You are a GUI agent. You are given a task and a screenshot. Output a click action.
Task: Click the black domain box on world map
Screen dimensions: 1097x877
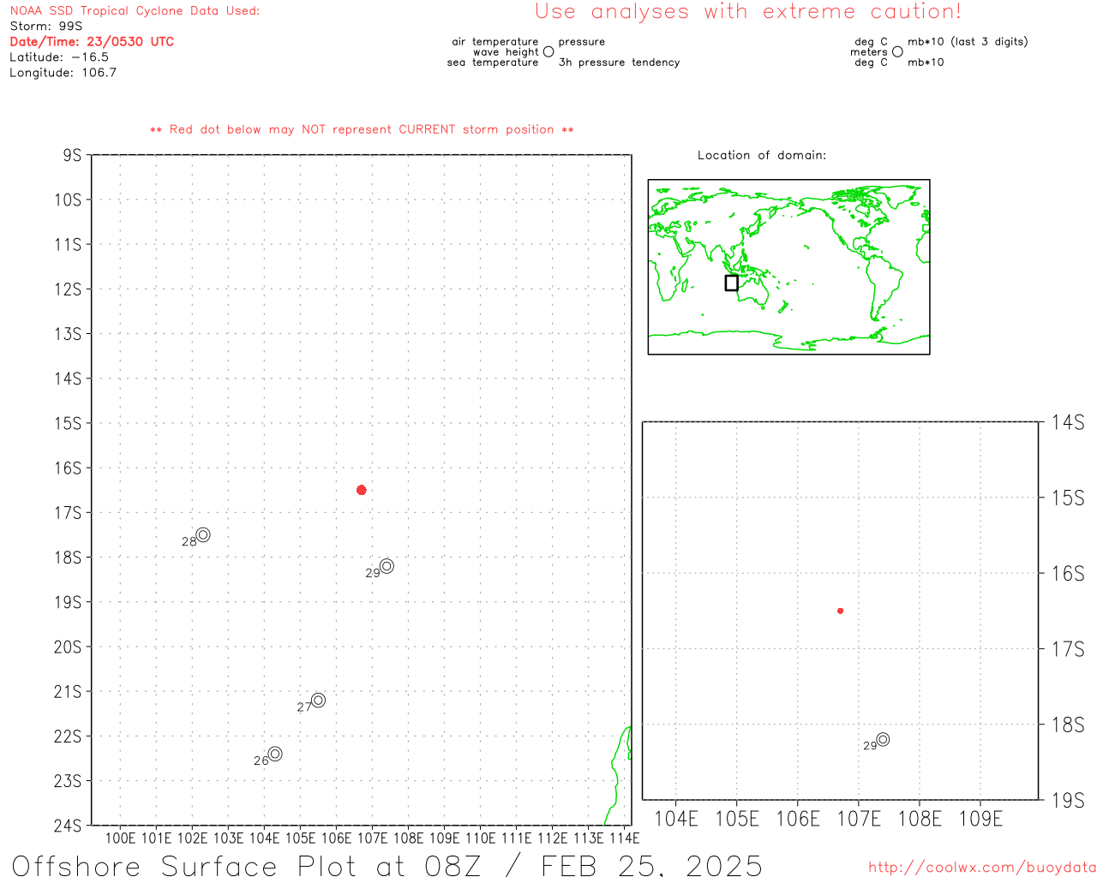(x=731, y=283)
